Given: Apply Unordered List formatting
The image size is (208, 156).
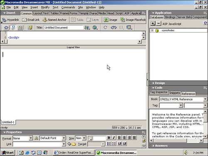Looking at the screenshot, I should (109, 144).
